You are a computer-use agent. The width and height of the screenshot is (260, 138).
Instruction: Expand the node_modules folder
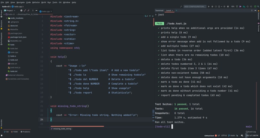coord(6,18)
